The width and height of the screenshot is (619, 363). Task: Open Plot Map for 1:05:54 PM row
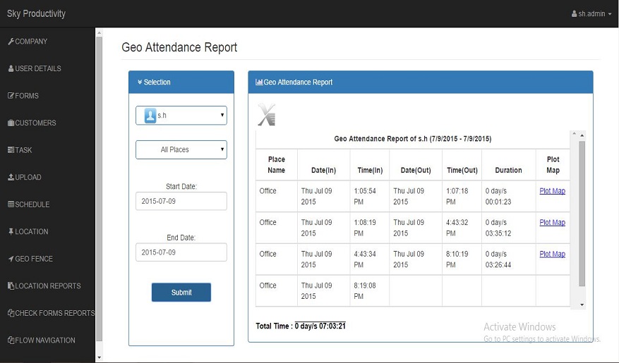point(552,191)
